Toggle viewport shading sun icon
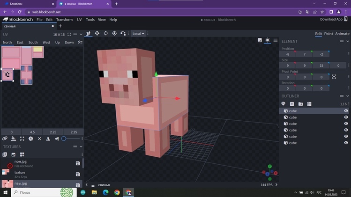The width and height of the screenshot is (351, 197). point(267,40)
